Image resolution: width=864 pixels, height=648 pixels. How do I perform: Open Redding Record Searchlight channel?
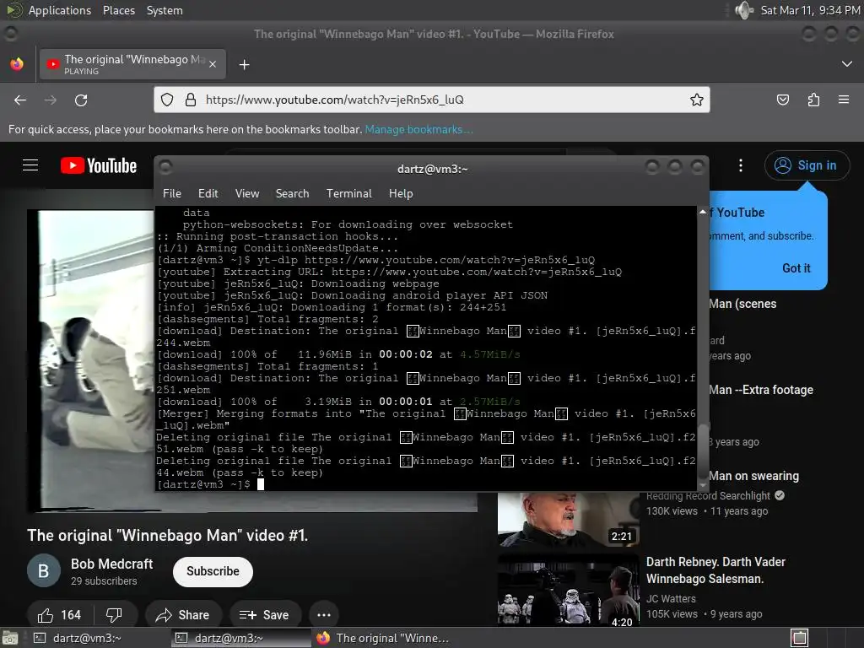click(708, 495)
